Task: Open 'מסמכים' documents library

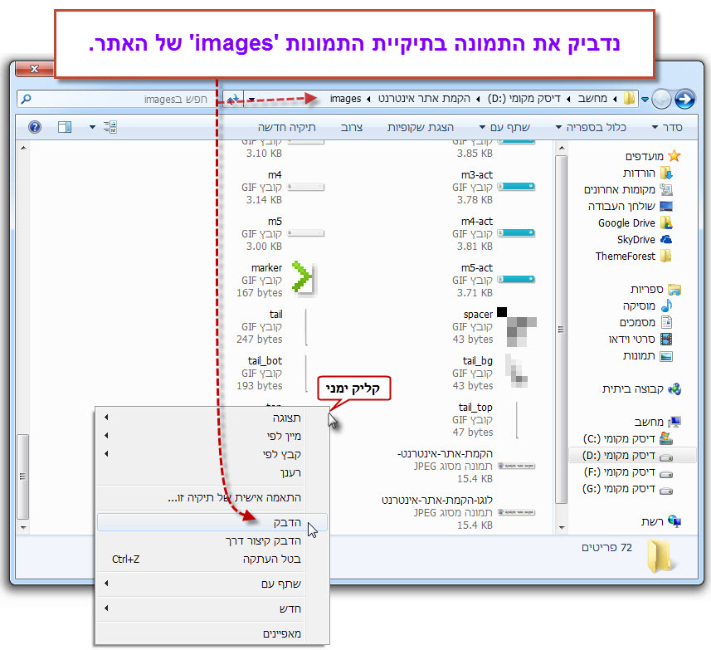Action: (x=646, y=322)
